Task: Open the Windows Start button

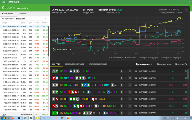Action: click(3, 118)
